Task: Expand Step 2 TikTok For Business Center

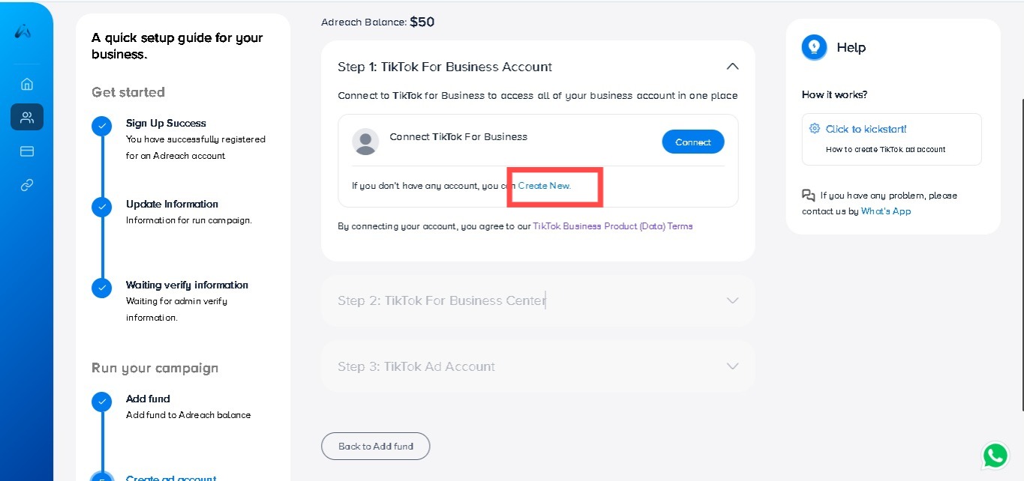Action: 732,300
